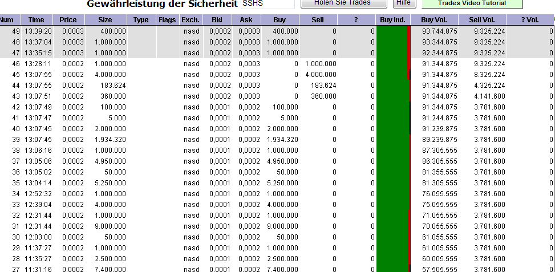Select trade time 12:39:04
555x272 pixels.
[x=38, y=205]
